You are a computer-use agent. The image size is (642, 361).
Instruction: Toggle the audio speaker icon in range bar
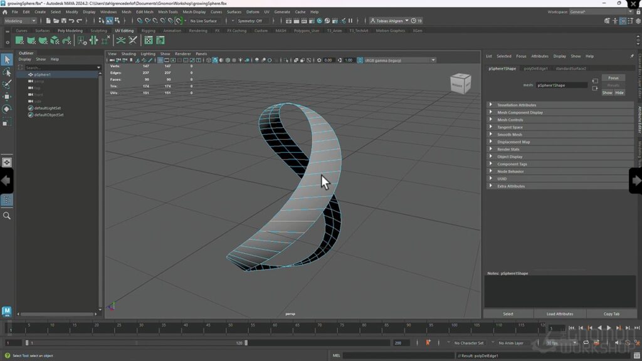tap(618, 343)
